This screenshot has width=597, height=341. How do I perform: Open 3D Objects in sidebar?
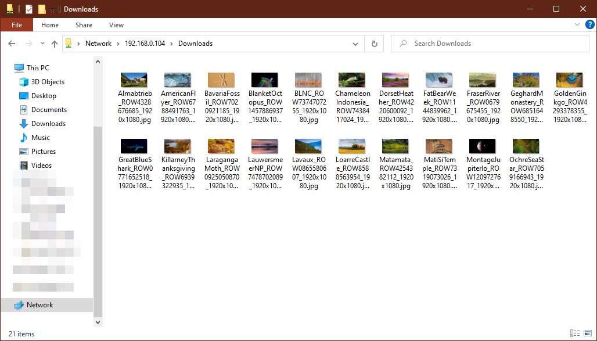(48, 82)
